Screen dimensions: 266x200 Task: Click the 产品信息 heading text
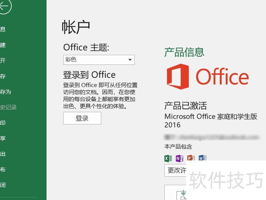pos(184,52)
